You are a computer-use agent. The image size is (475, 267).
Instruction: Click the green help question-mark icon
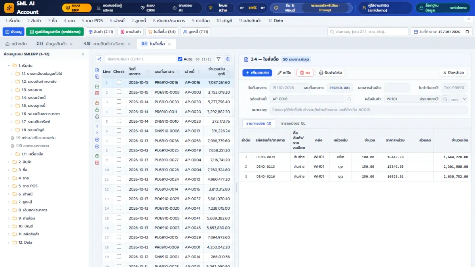97,156
